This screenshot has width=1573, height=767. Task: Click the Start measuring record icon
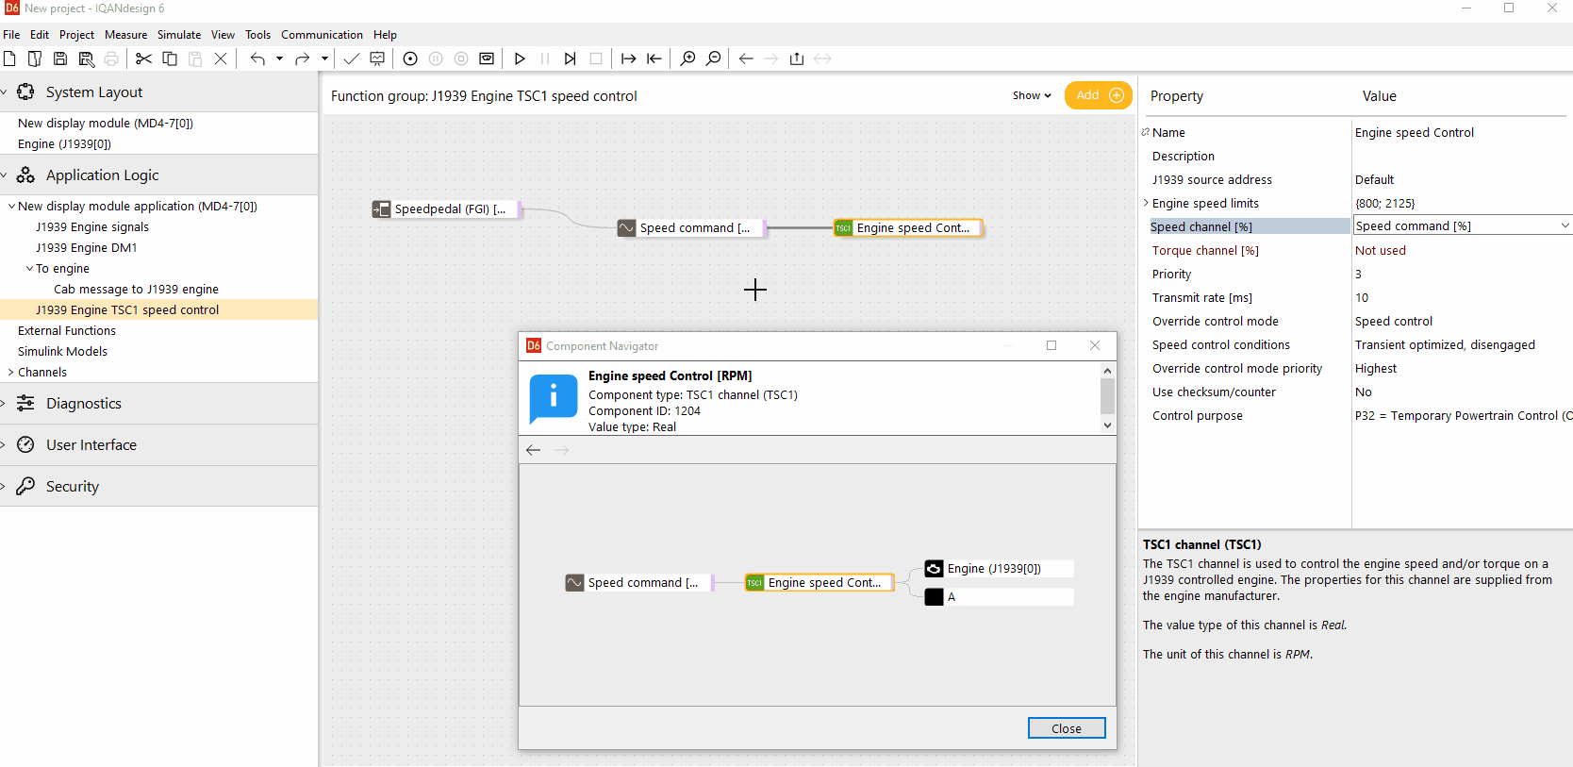[x=410, y=58]
